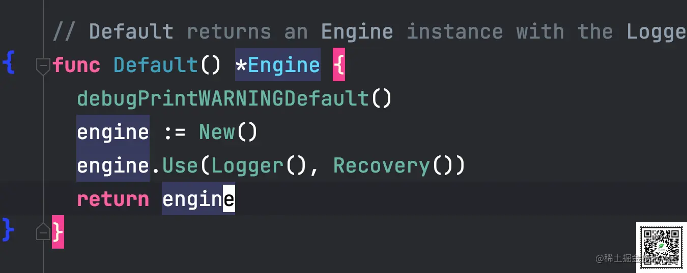Click the QR code thumbnail
Image resolution: width=687 pixels, height=273 pixels.
[662, 247]
